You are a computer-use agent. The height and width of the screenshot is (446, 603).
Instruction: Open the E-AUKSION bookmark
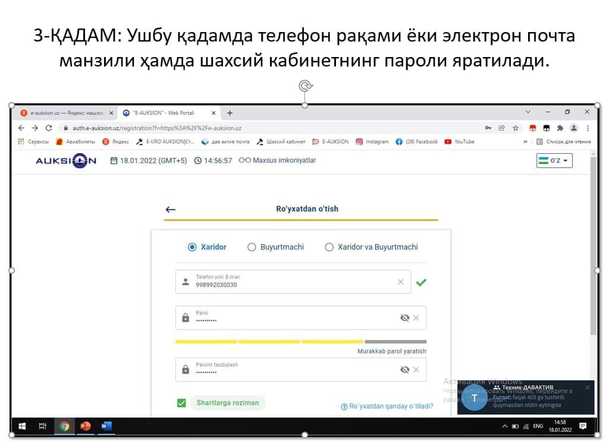[331, 142]
